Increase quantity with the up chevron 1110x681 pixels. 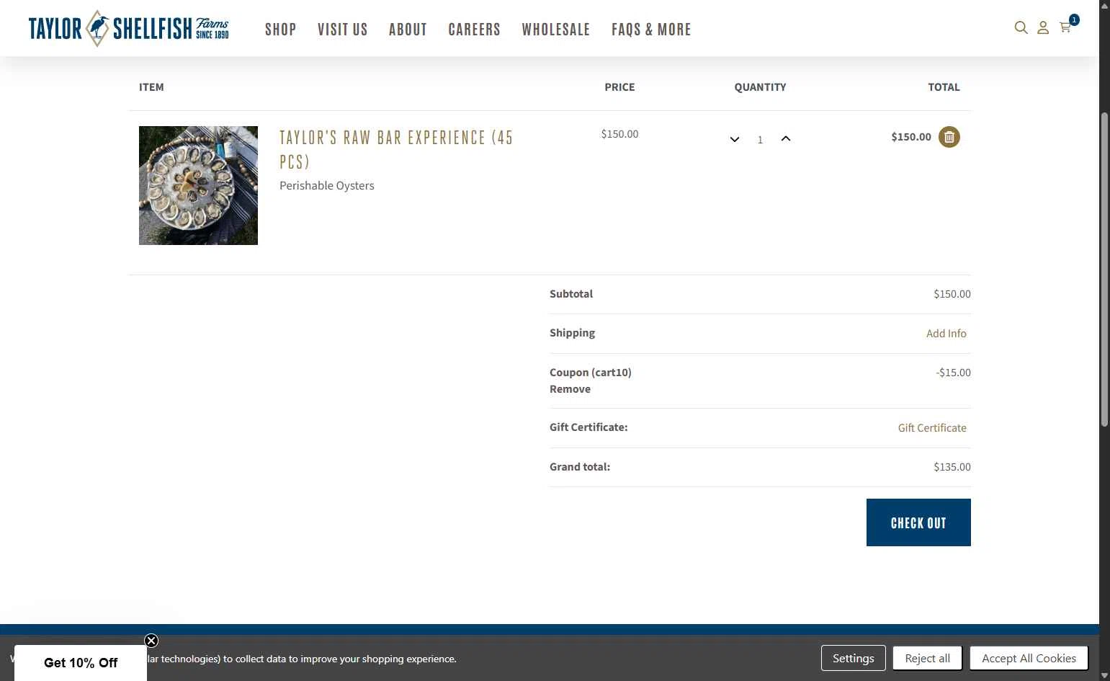tap(786, 139)
